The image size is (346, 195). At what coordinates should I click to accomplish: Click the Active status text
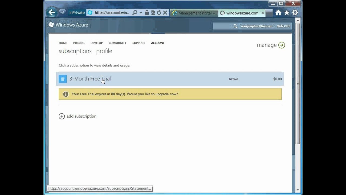pyautogui.click(x=233, y=79)
